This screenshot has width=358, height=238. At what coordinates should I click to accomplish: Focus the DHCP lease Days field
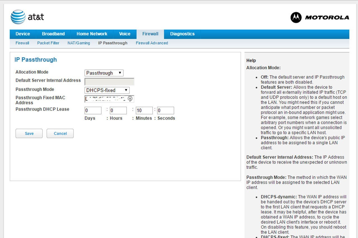(93, 110)
